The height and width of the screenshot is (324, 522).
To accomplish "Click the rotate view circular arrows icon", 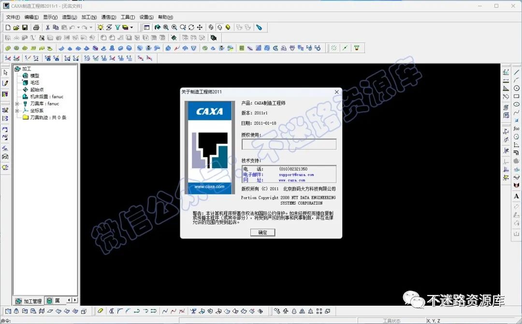I will pyautogui.click(x=191, y=27).
